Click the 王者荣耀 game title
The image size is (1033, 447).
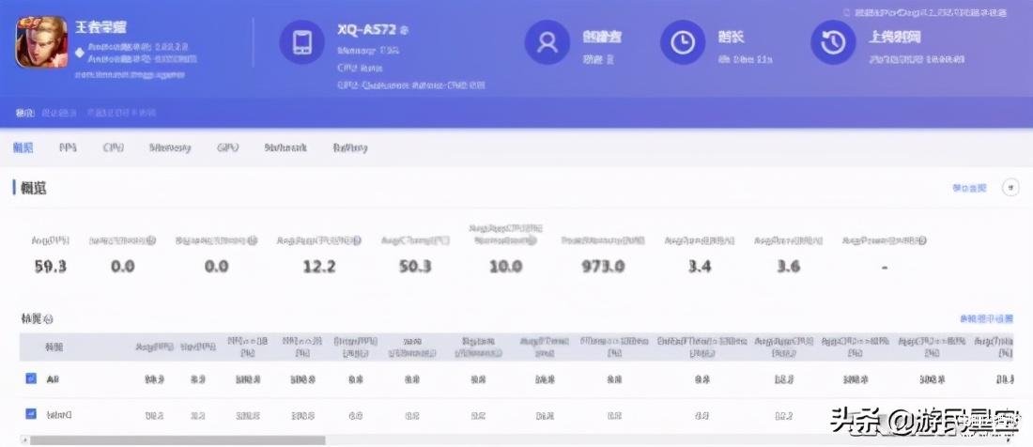(100, 27)
